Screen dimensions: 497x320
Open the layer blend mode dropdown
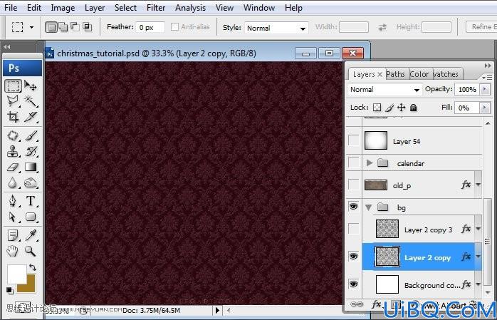[384, 90]
